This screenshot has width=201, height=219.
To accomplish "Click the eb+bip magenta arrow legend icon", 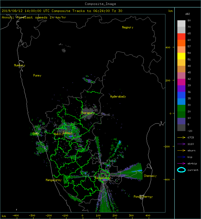I will tap(181, 163).
